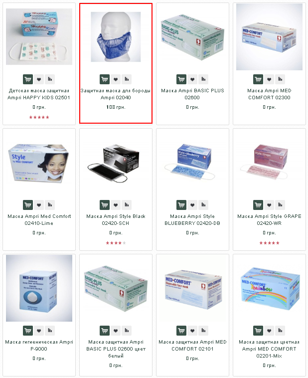Image resolution: width=308 pixels, height=378 pixels.
Task: Add Ampri HAPPY KIDS 02501 mask to cart
Action: [28, 79]
